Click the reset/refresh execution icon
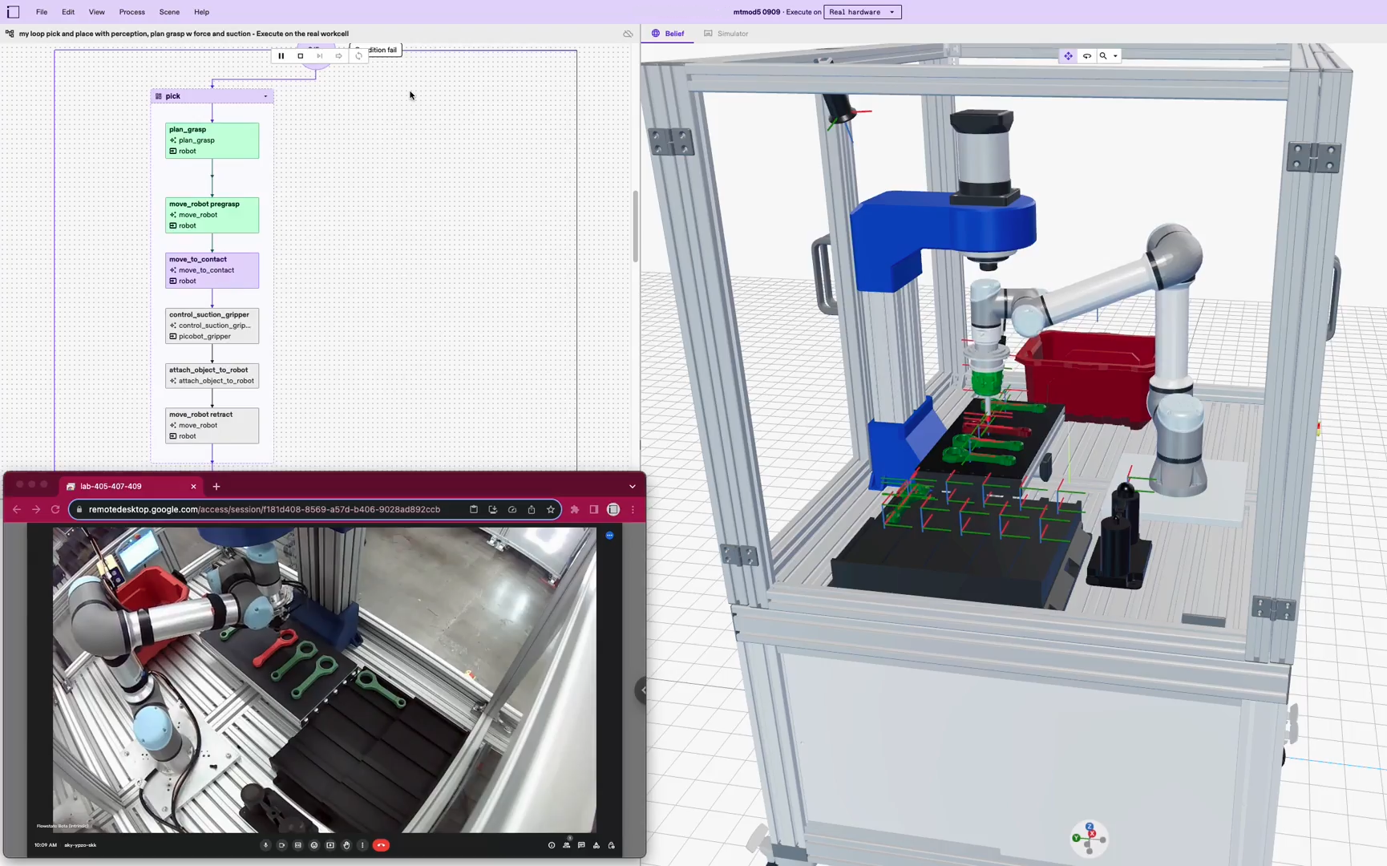Screen dimensions: 1387x866 (358, 56)
